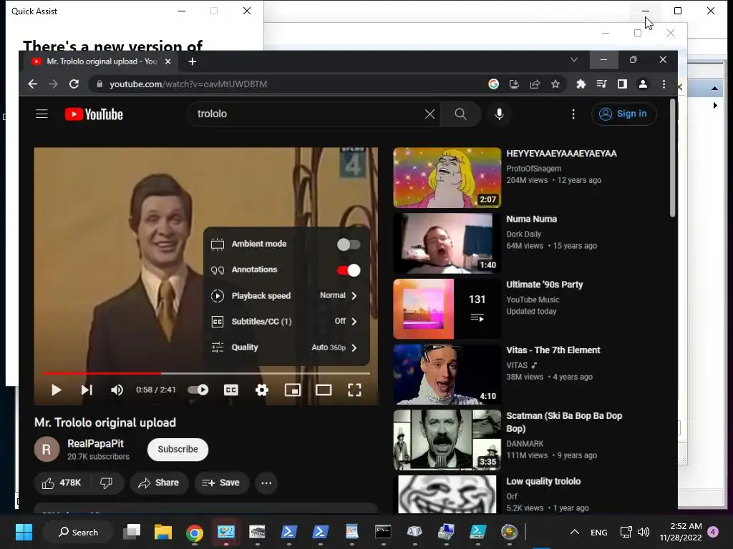733x549 pixels.
Task: Clear the trololo search text
Action: point(429,114)
